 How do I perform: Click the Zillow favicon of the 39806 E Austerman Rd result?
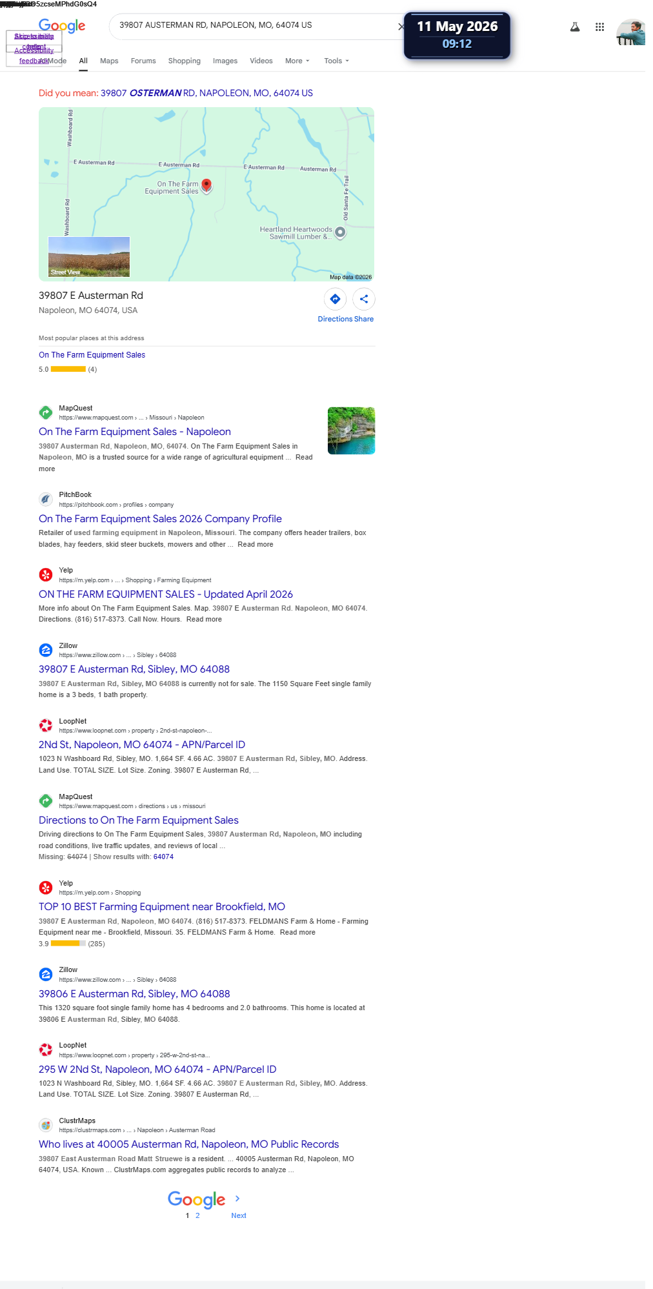click(x=46, y=974)
